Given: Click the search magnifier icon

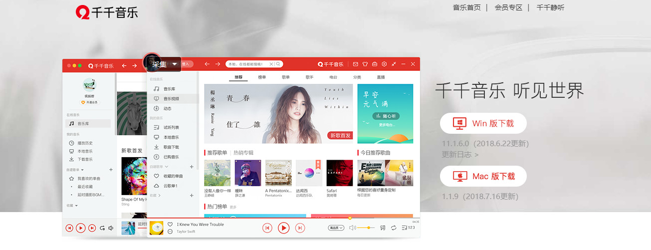Looking at the screenshot, I should click(x=279, y=64).
